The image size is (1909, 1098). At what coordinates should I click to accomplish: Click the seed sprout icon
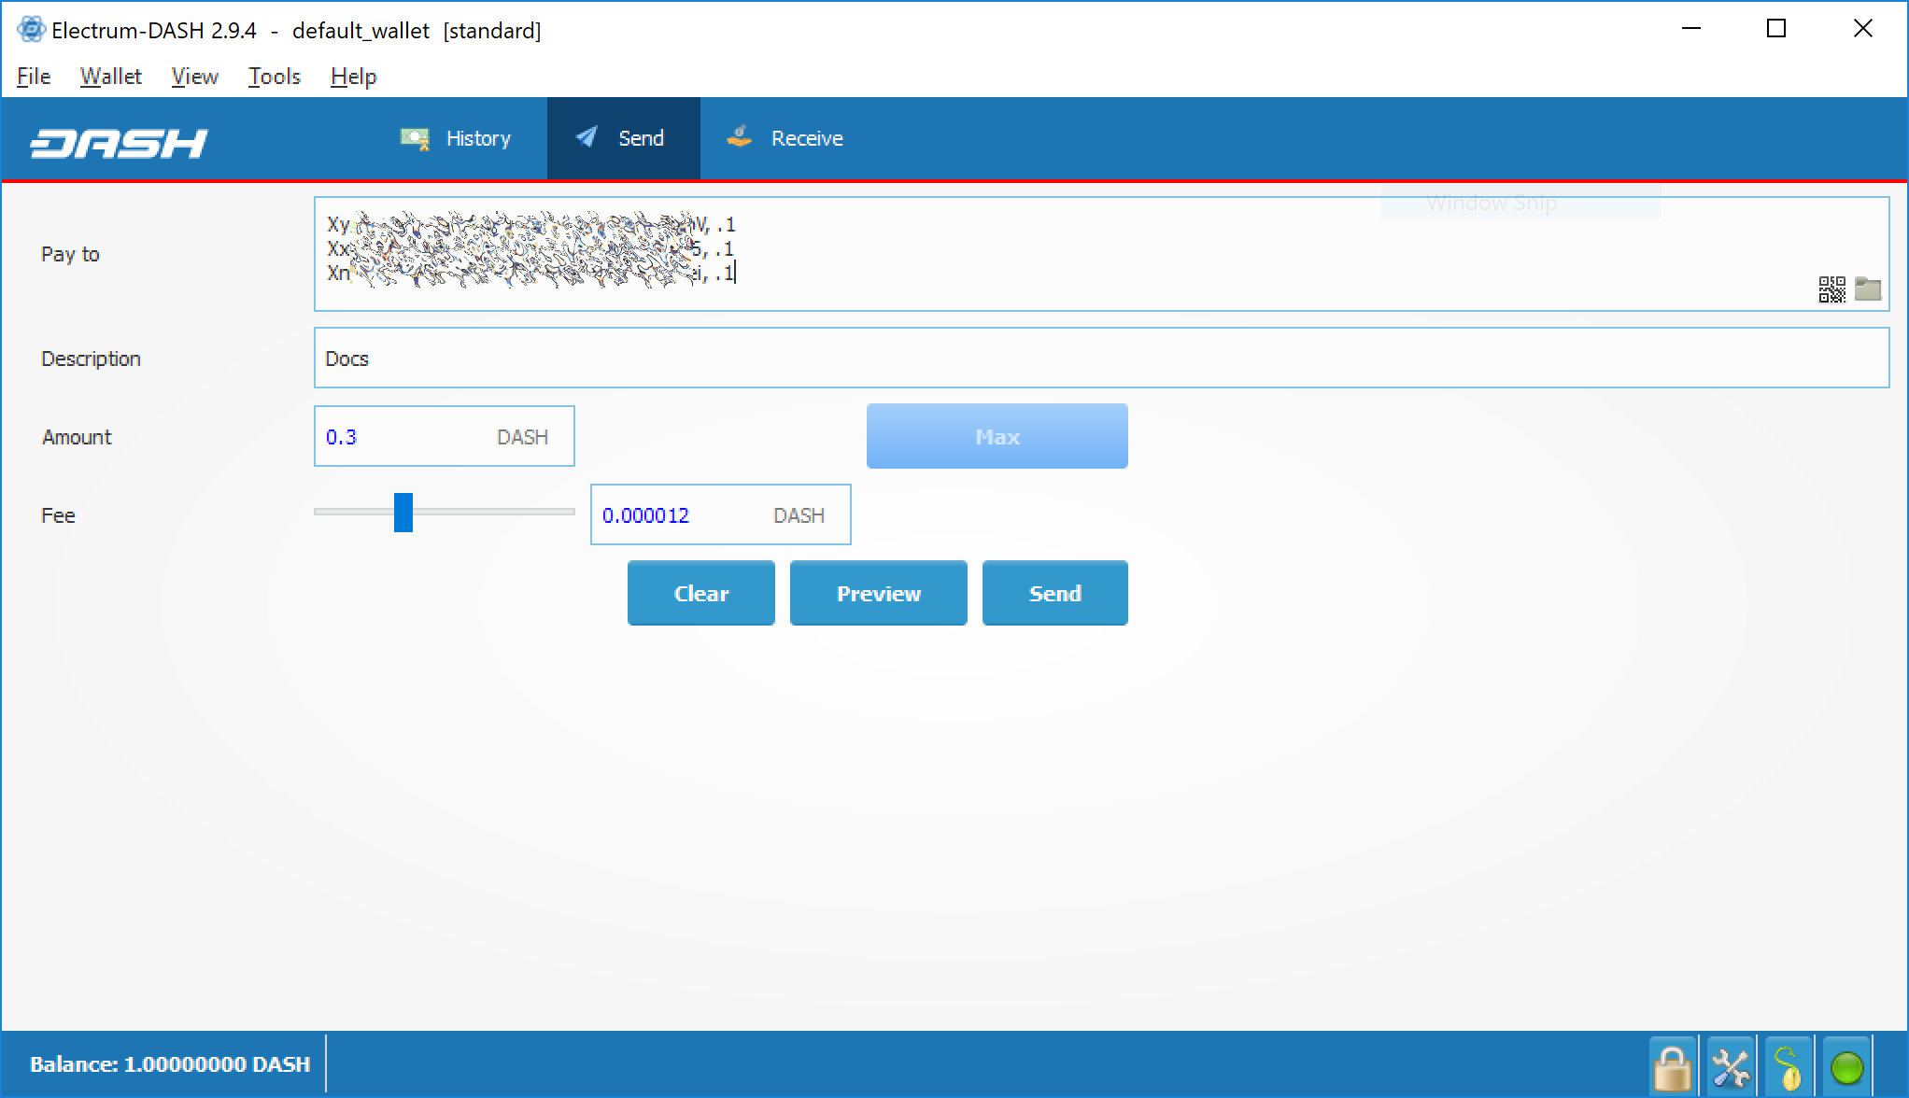coord(1788,1066)
